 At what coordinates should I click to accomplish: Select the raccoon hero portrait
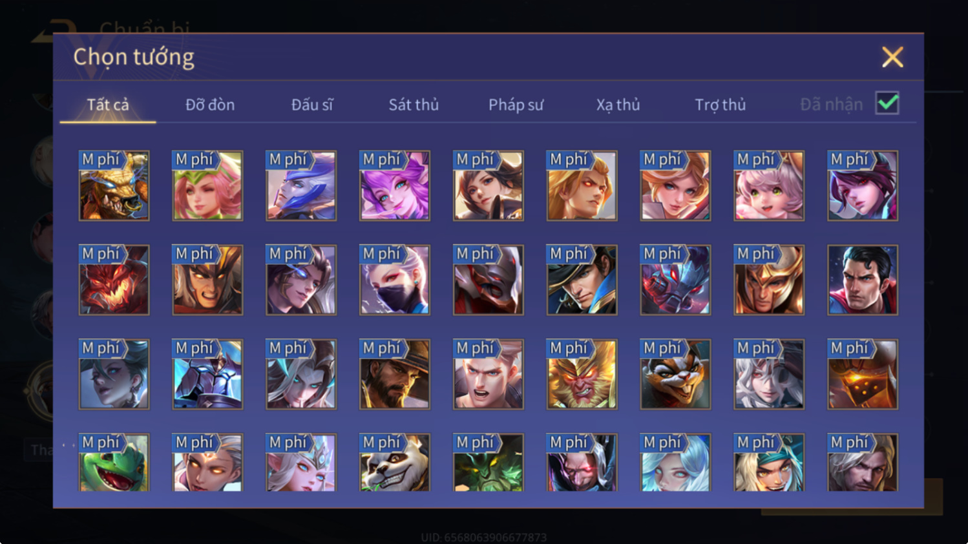point(675,374)
